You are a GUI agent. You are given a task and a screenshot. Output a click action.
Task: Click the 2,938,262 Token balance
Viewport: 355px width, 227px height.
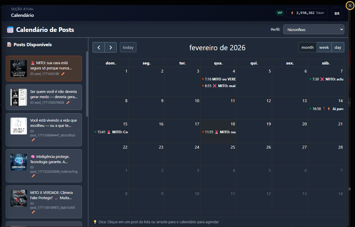coord(307,12)
